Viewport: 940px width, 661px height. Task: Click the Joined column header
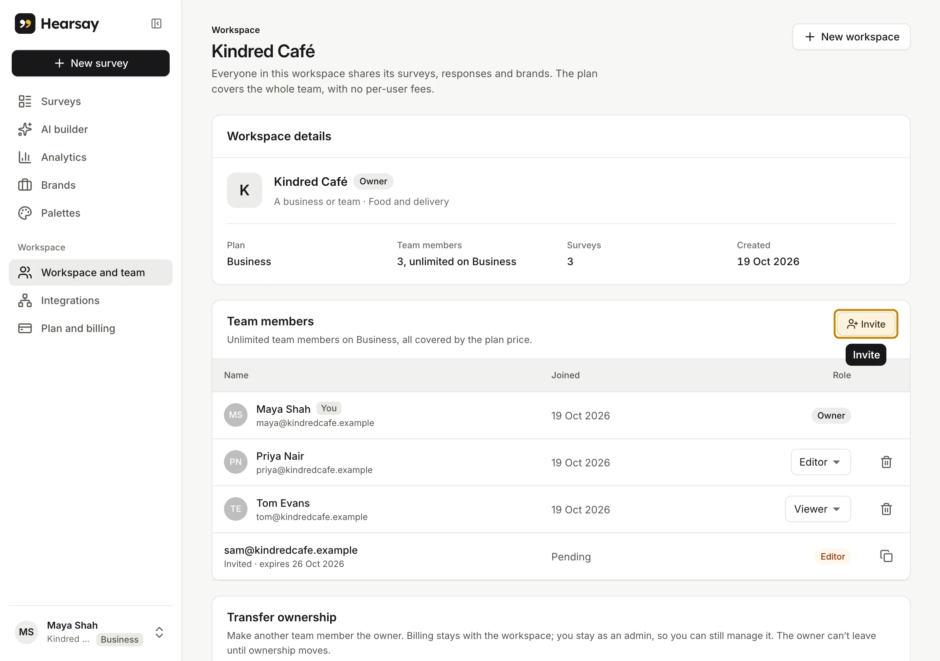(565, 375)
